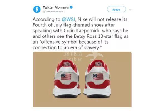
Task: Click the @TwitterMoments handle
Action: 53,12
